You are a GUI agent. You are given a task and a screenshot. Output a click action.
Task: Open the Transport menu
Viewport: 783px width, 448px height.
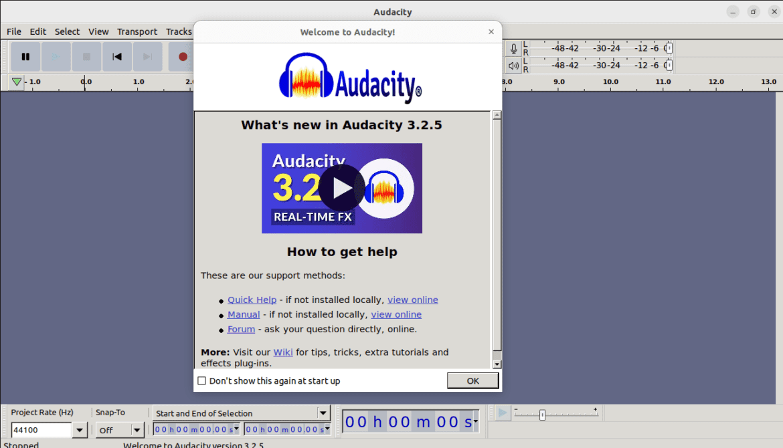click(x=137, y=31)
